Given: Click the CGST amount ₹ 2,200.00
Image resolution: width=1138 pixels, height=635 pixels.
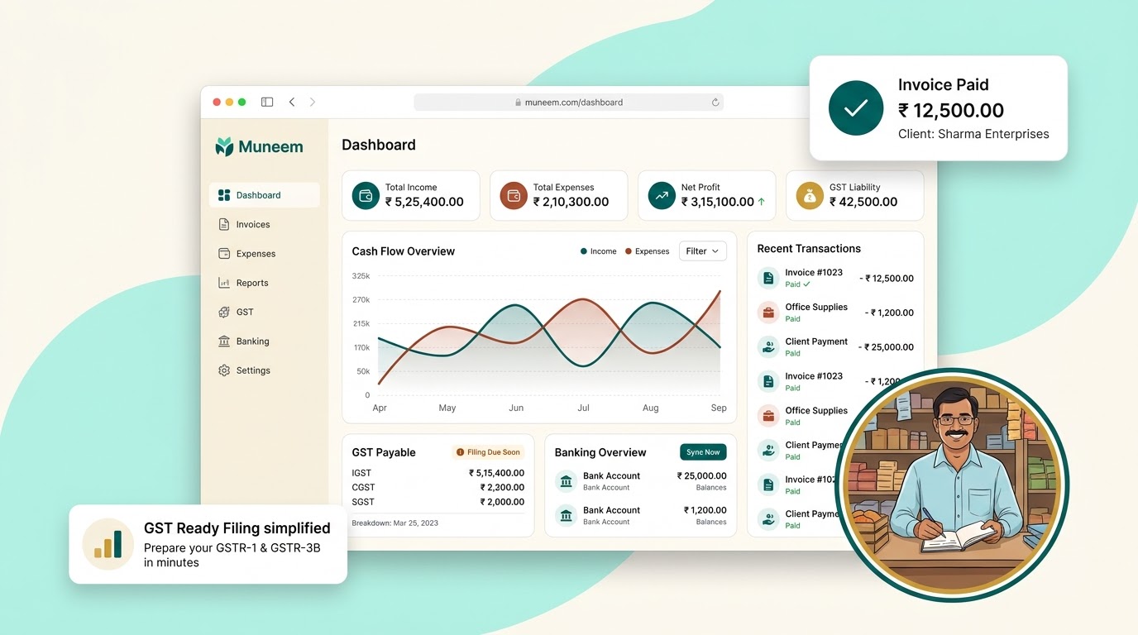Looking at the screenshot, I should (502, 488).
